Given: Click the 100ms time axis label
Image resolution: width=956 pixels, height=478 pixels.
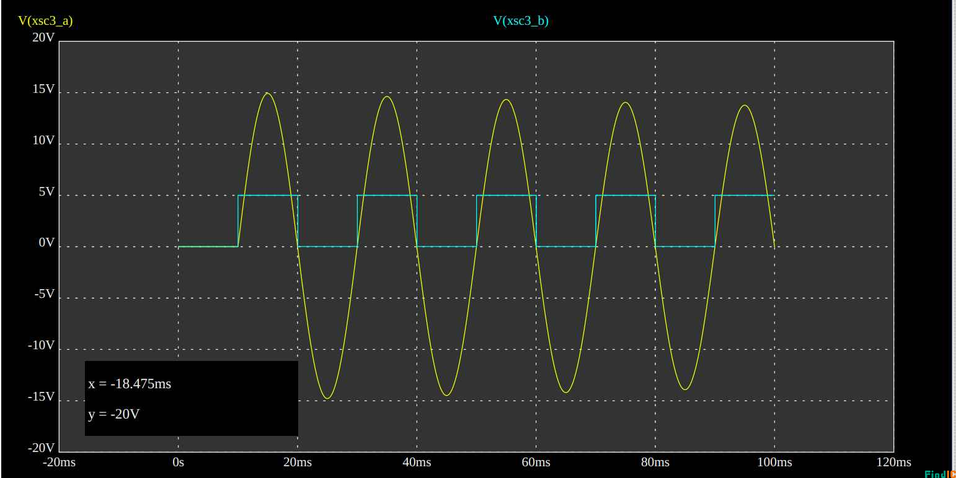Looking at the screenshot, I should 774,463.
